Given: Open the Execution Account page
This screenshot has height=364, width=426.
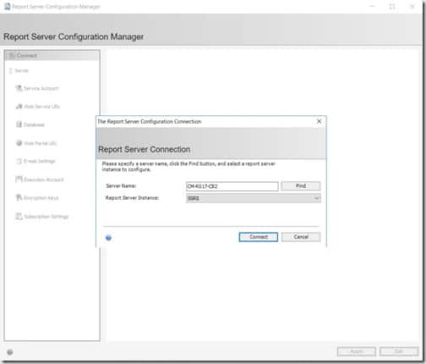Looking at the screenshot, I should pos(44,179).
